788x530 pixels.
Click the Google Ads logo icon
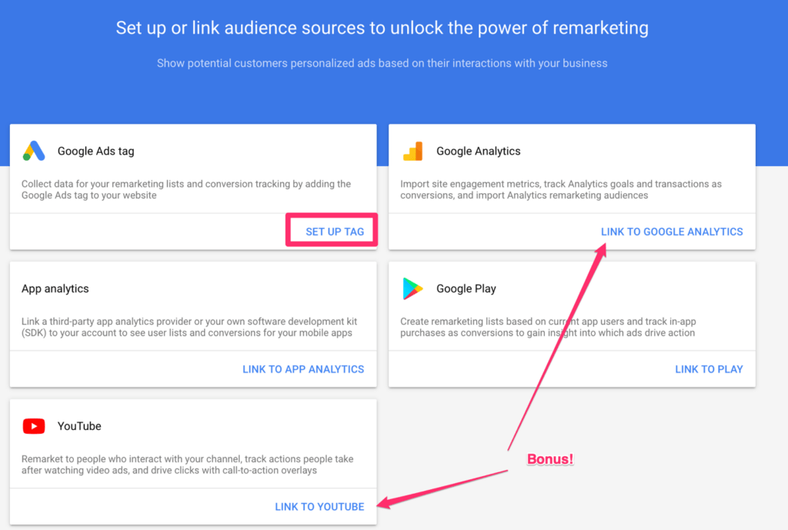pos(33,152)
